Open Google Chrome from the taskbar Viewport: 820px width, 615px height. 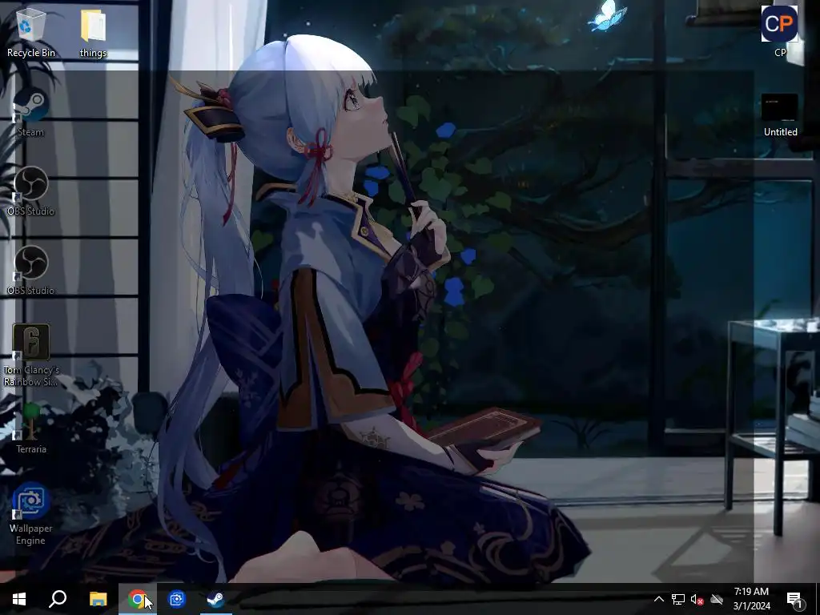click(137, 599)
